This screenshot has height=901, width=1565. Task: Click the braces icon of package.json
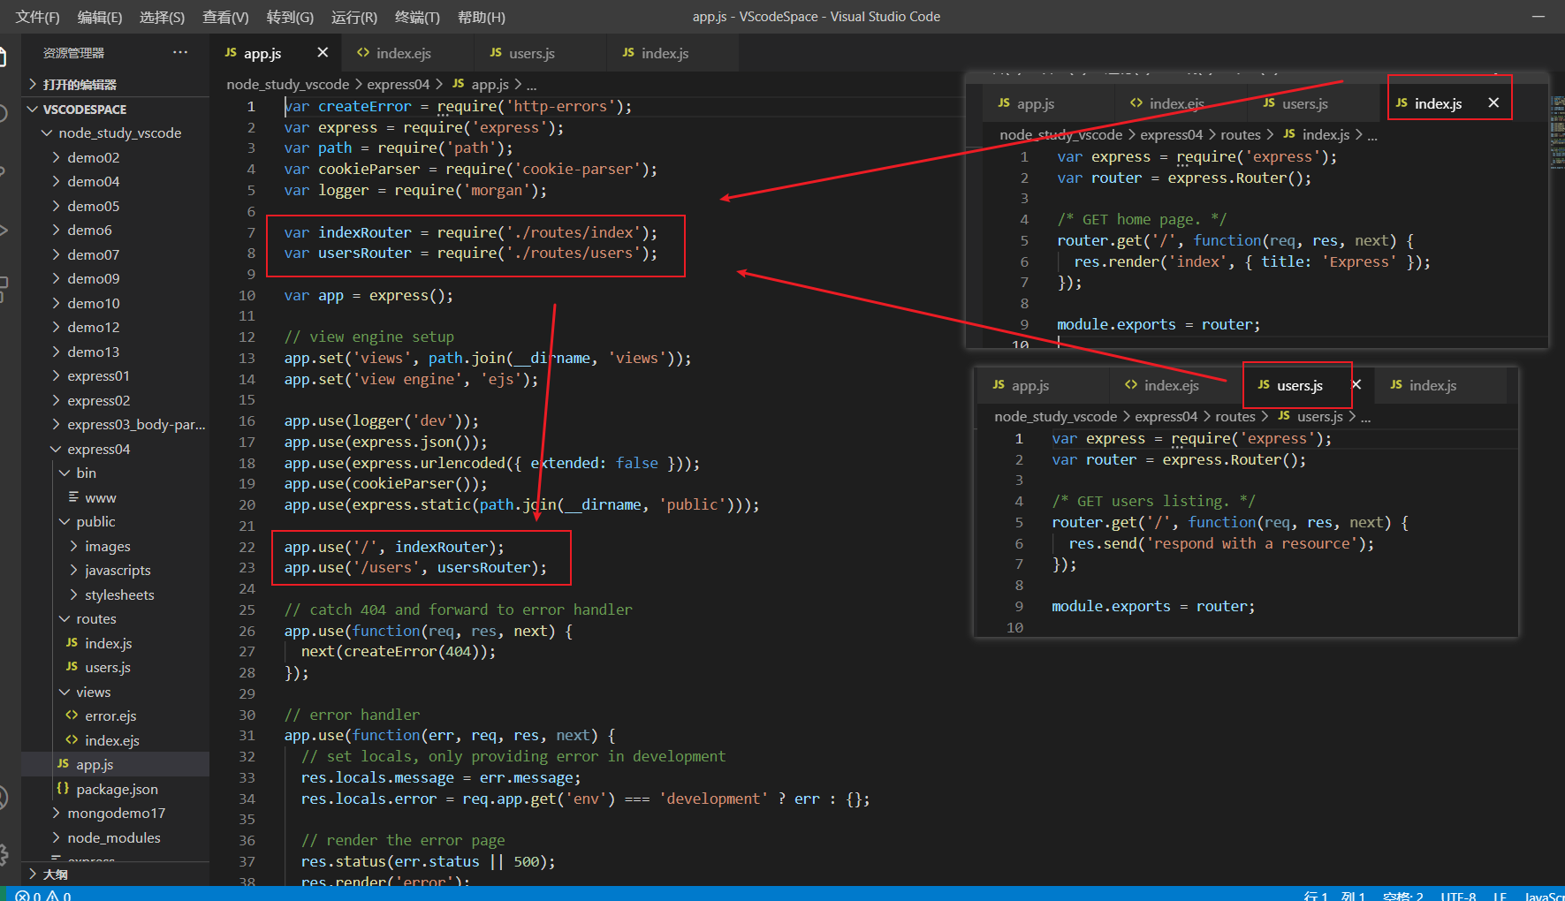coord(64,789)
